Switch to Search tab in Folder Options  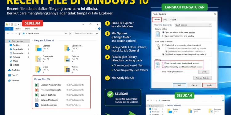point(173,20)
